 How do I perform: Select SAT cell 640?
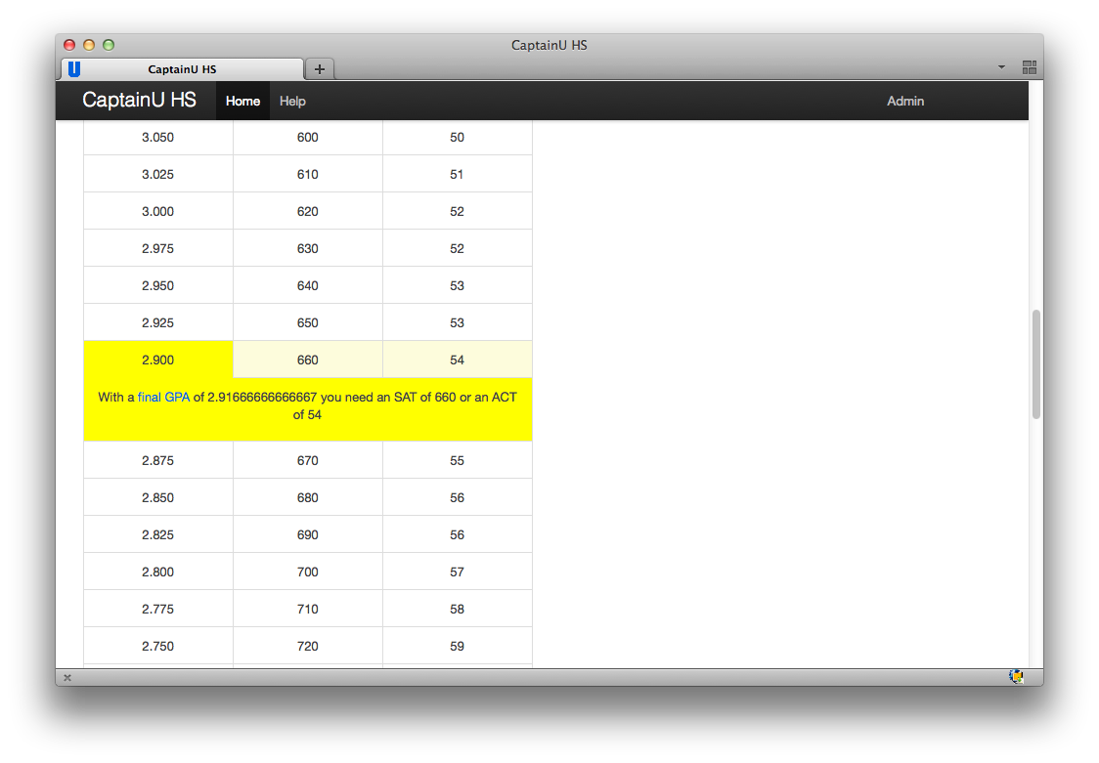(x=308, y=285)
